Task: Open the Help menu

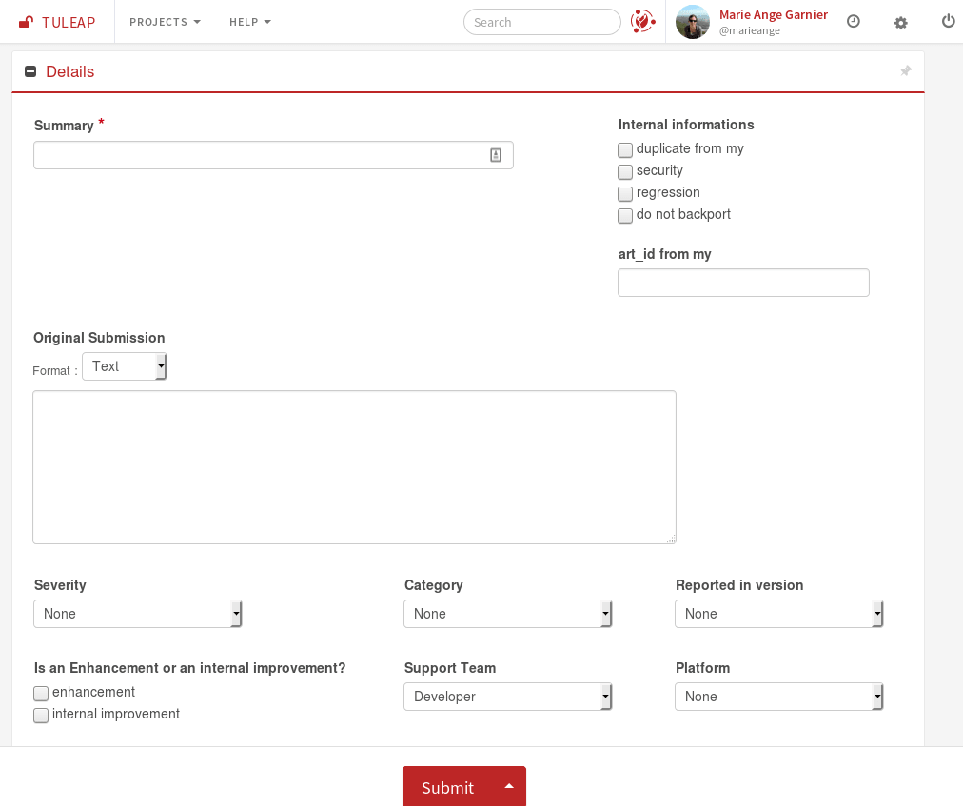Action: [x=250, y=22]
